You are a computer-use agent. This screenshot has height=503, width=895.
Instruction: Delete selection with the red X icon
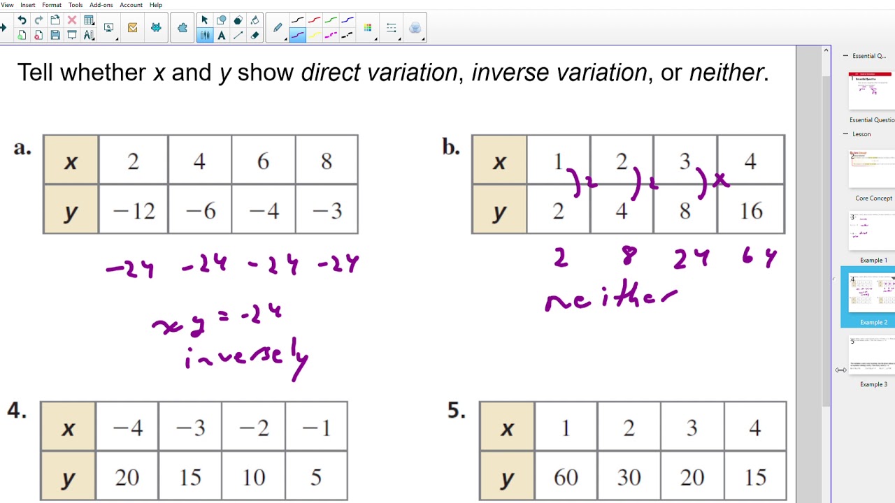pos(72,20)
